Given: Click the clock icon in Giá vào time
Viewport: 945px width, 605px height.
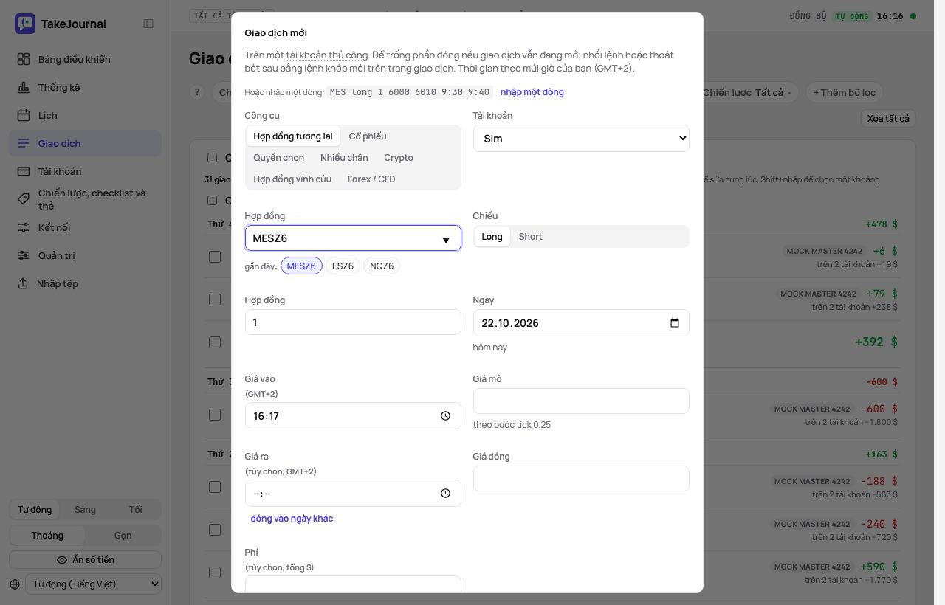Looking at the screenshot, I should pyautogui.click(x=445, y=416).
